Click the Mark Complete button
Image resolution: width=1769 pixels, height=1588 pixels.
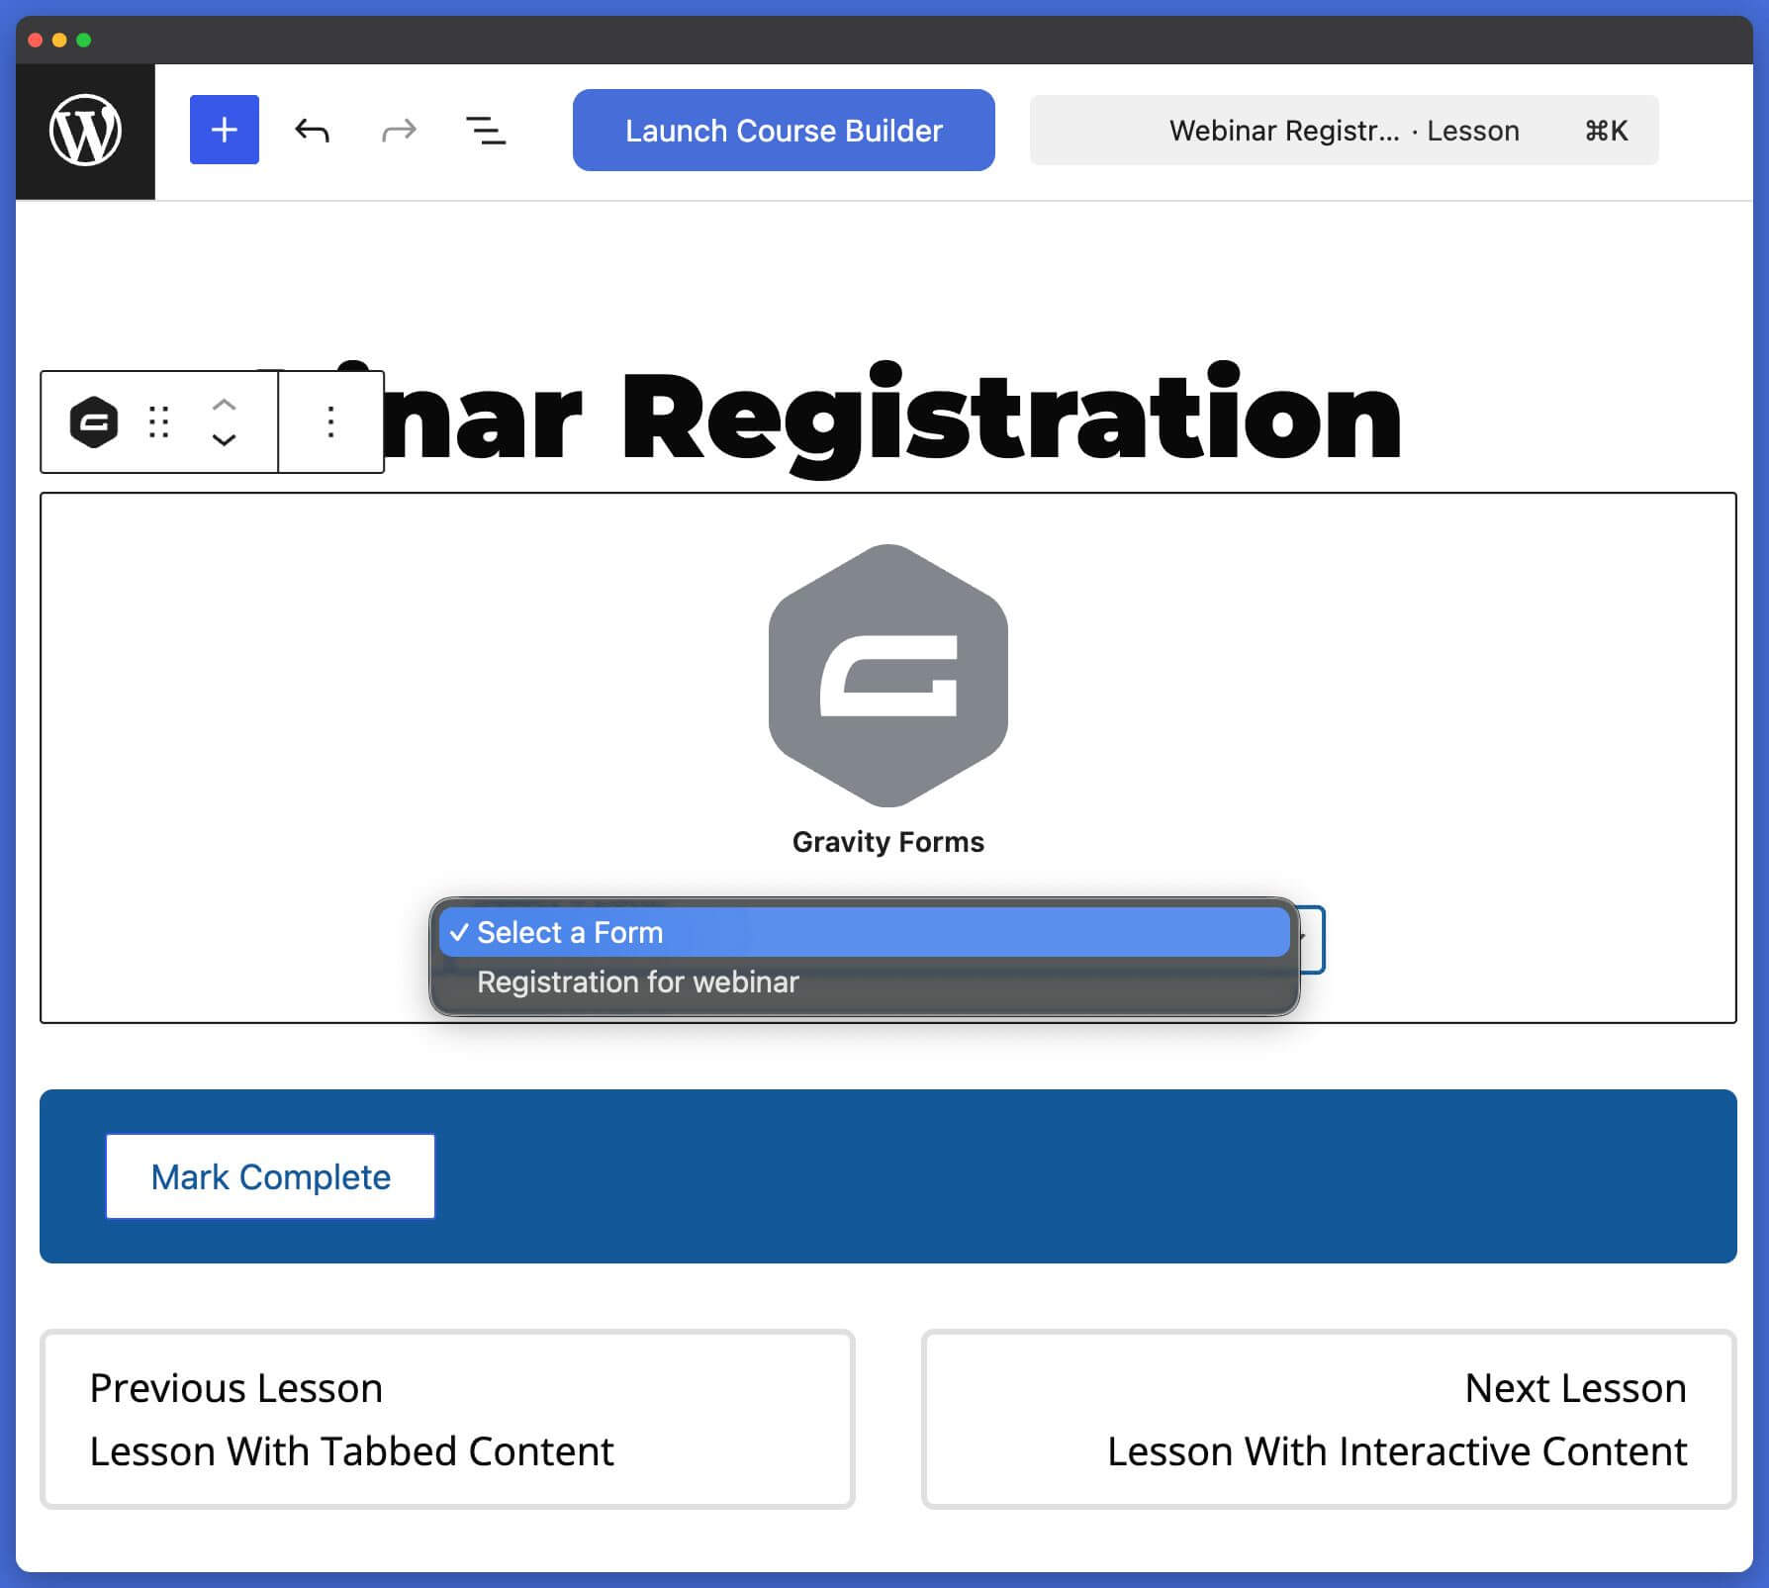[x=270, y=1176]
